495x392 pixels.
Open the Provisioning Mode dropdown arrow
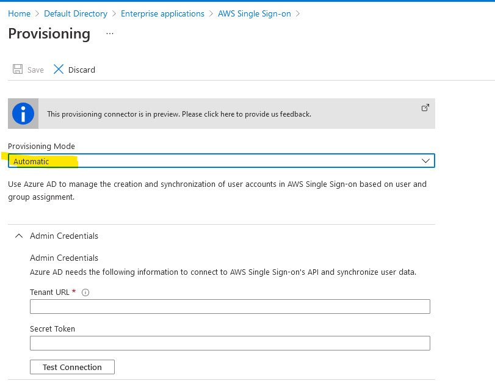425,161
